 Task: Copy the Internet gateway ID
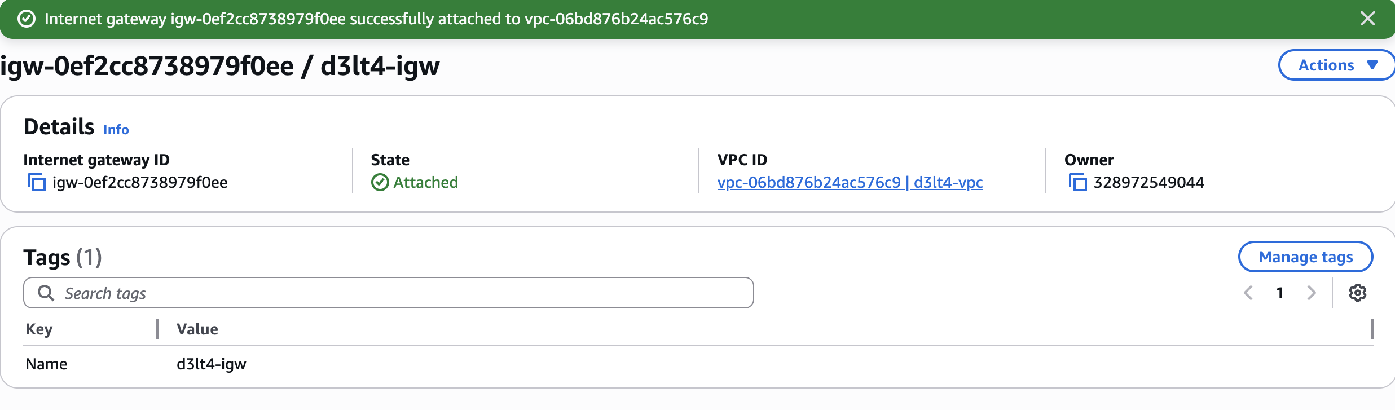(37, 183)
